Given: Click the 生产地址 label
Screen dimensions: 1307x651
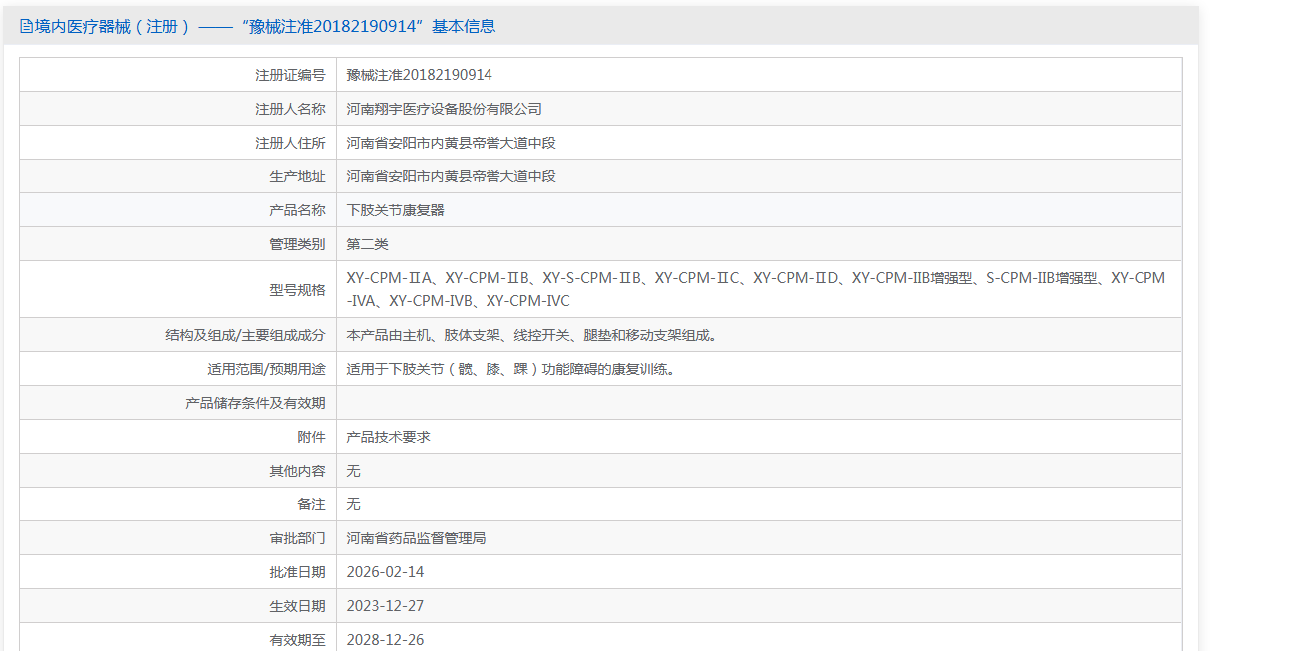Looking at the screenshot, I should pyautogui.click(x=297, y=176).
